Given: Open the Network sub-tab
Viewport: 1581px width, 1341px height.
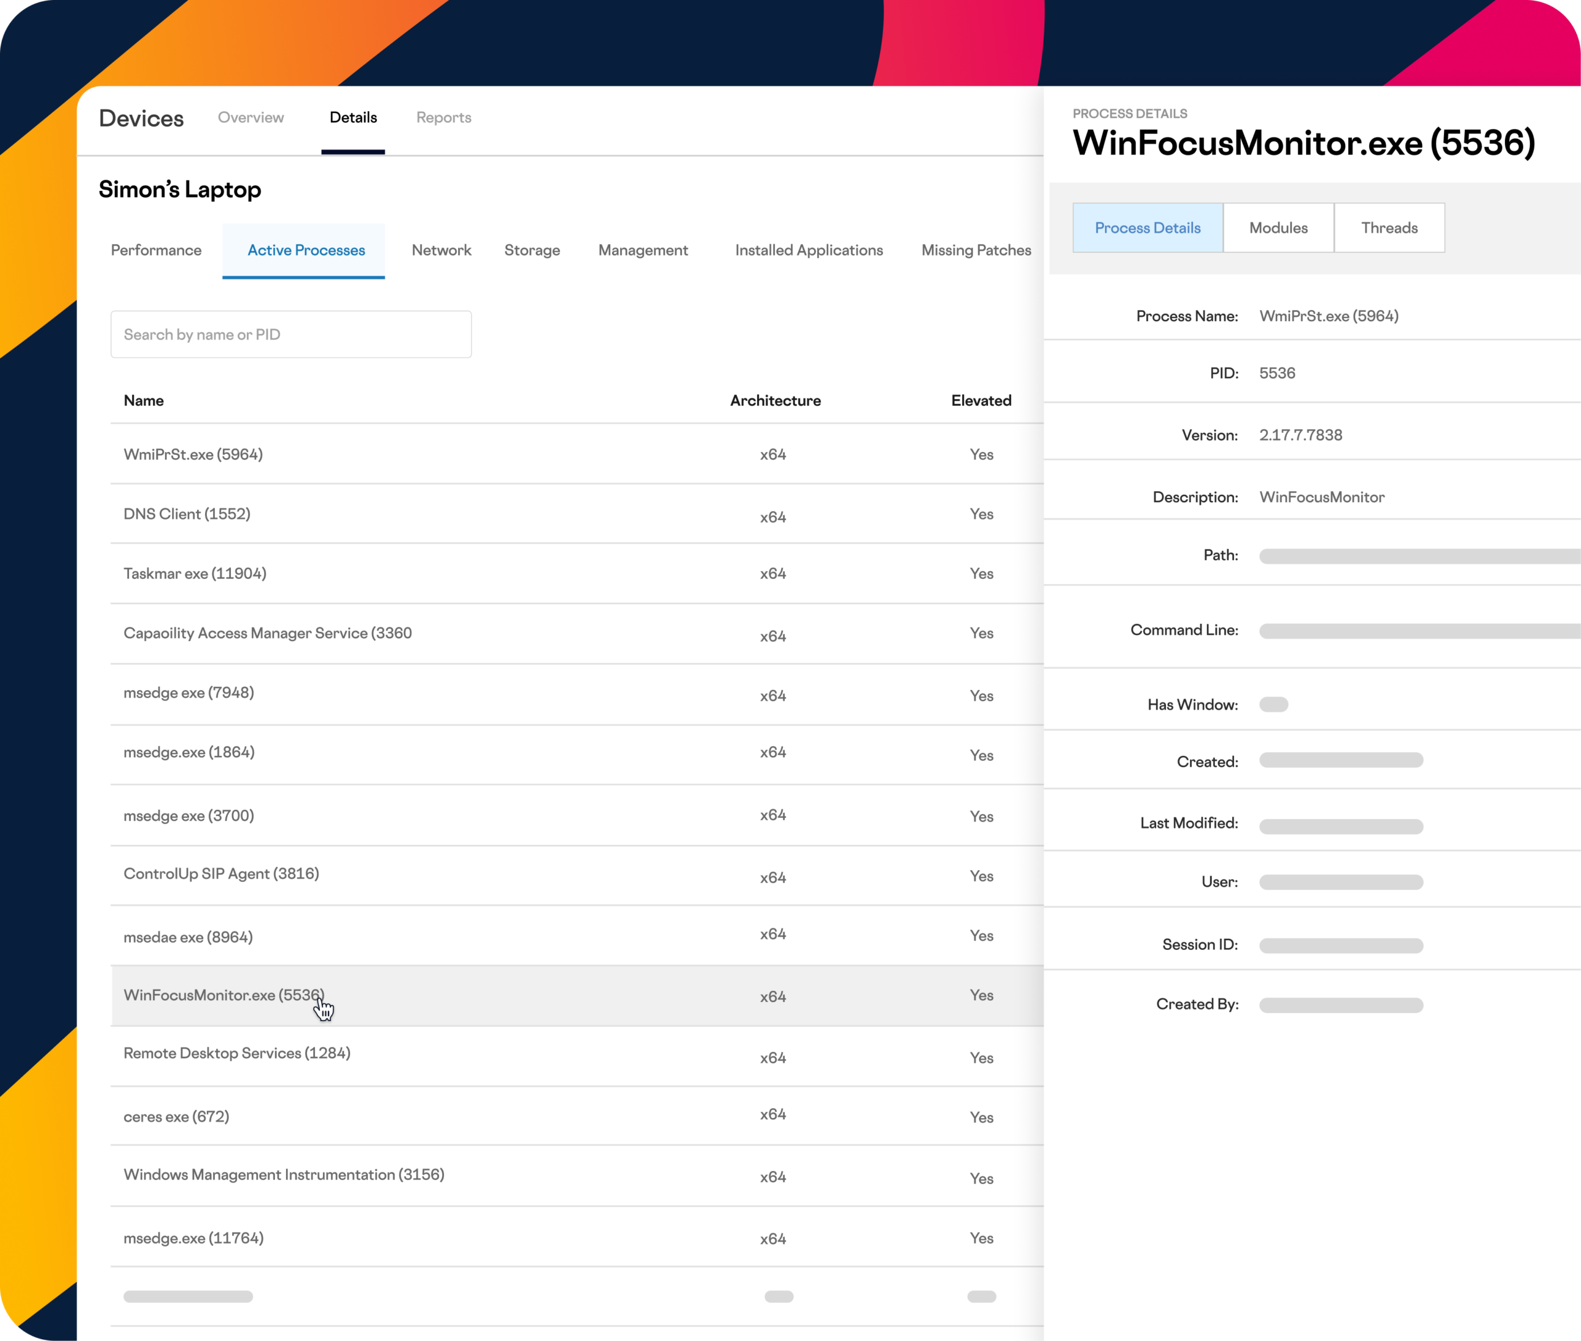Looking at the screenshot, I should pos(441,250).
